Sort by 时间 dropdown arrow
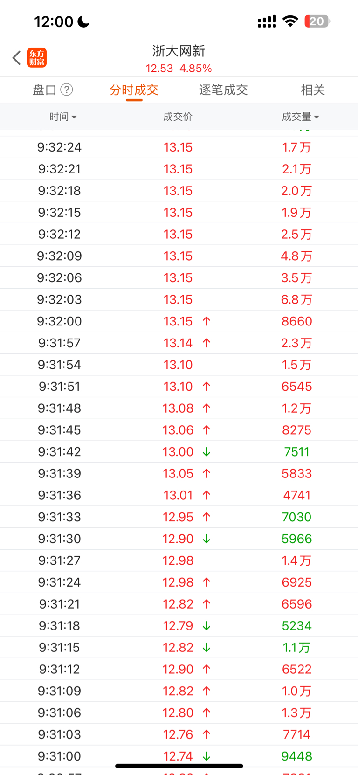The width and height of the screenshot is (358, 775). [x=74, y=117]
